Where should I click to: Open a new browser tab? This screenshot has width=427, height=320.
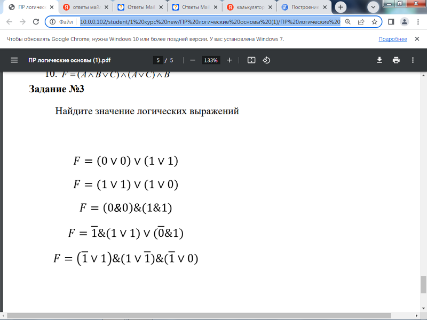[x=341, y=7]
